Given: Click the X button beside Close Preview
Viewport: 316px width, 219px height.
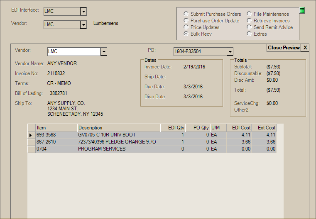Looking at the screenshot, I should 305,48.
